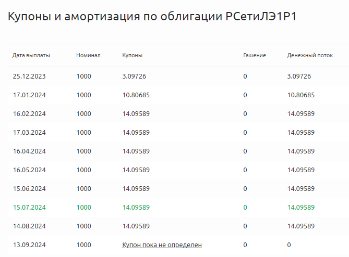Click the date cell 15.06.2024
349x257 pixels.
pos(29,189)
